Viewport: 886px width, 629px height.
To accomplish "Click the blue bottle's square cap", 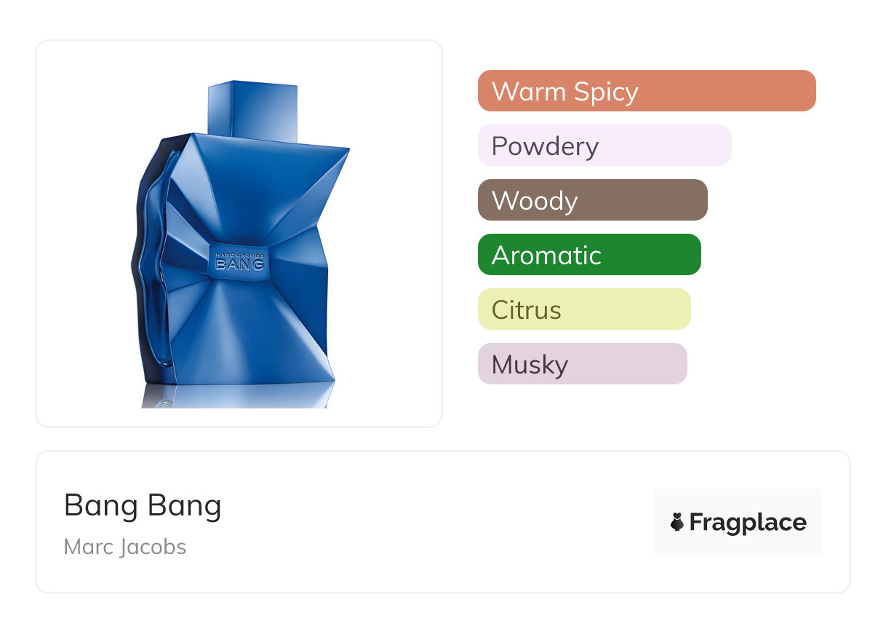I will 252,111.
